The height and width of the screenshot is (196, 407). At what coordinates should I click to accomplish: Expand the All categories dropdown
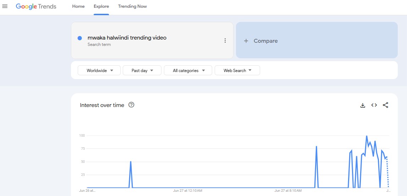click(188, 71)
